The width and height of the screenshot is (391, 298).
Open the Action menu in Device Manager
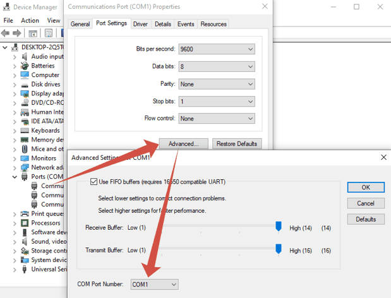(30, 20)
